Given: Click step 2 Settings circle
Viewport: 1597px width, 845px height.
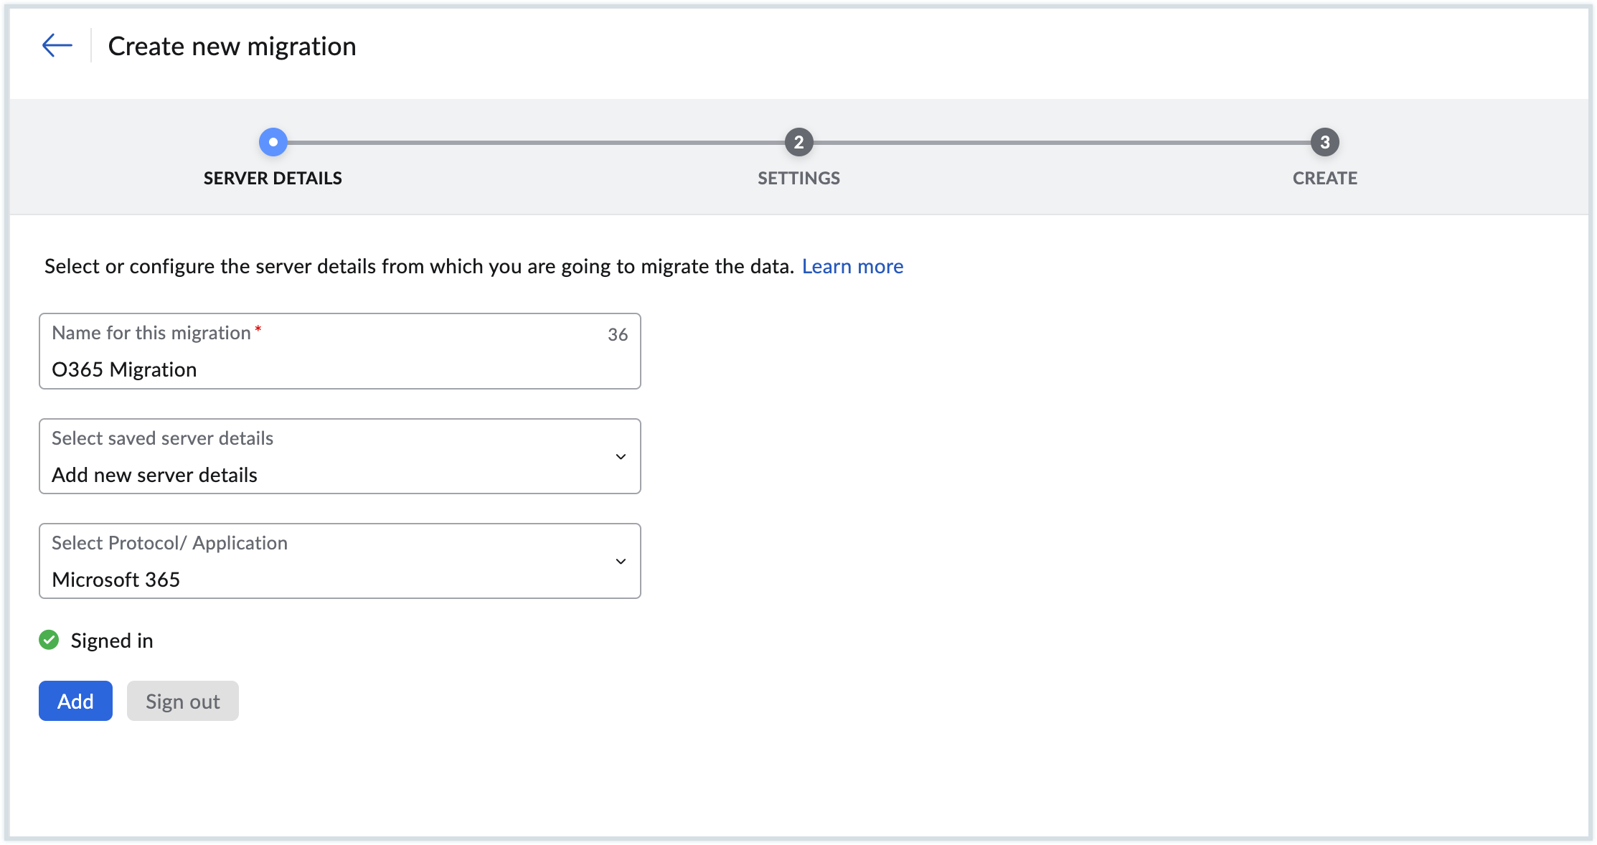Looking at the screenshot, I should click(x=798, y=142).
